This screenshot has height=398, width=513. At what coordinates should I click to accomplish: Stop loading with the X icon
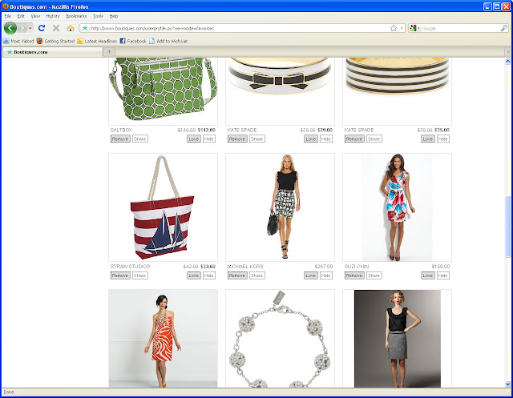tap(56, 28)
